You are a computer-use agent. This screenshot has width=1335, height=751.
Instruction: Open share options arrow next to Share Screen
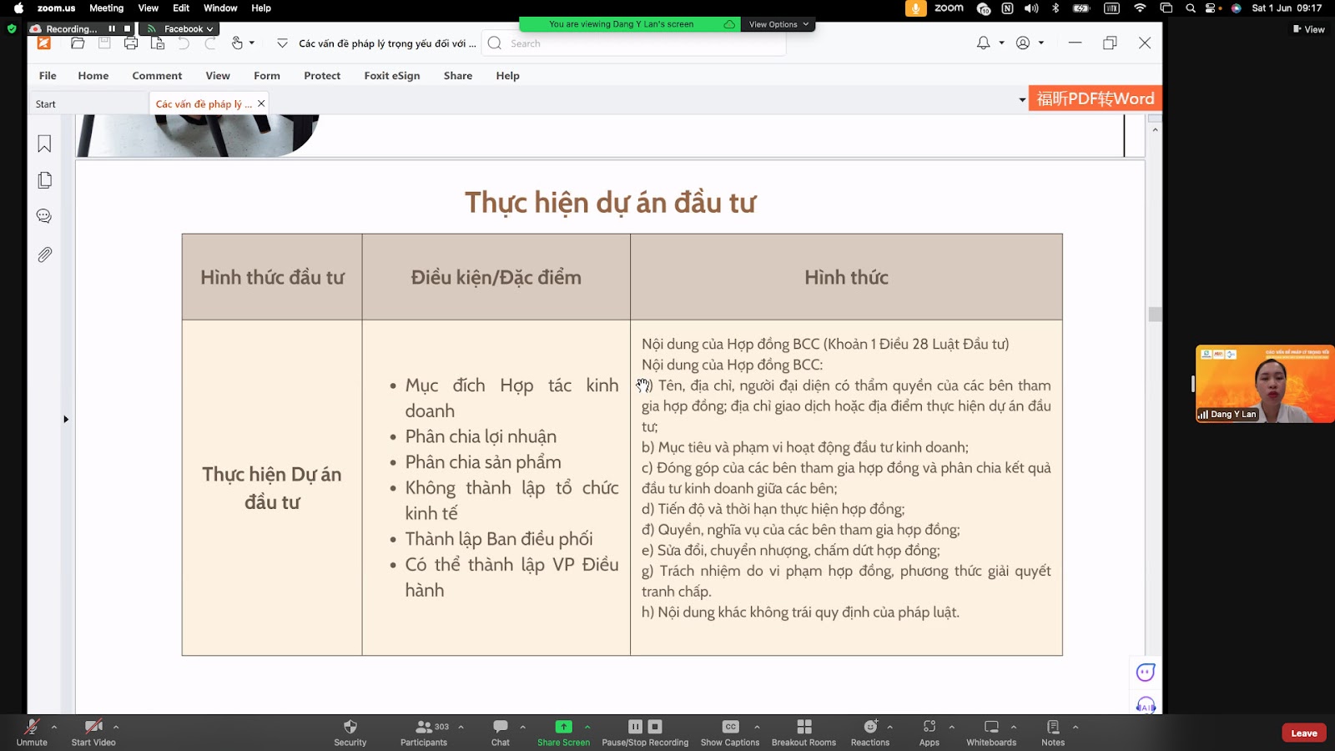(587, 727)
